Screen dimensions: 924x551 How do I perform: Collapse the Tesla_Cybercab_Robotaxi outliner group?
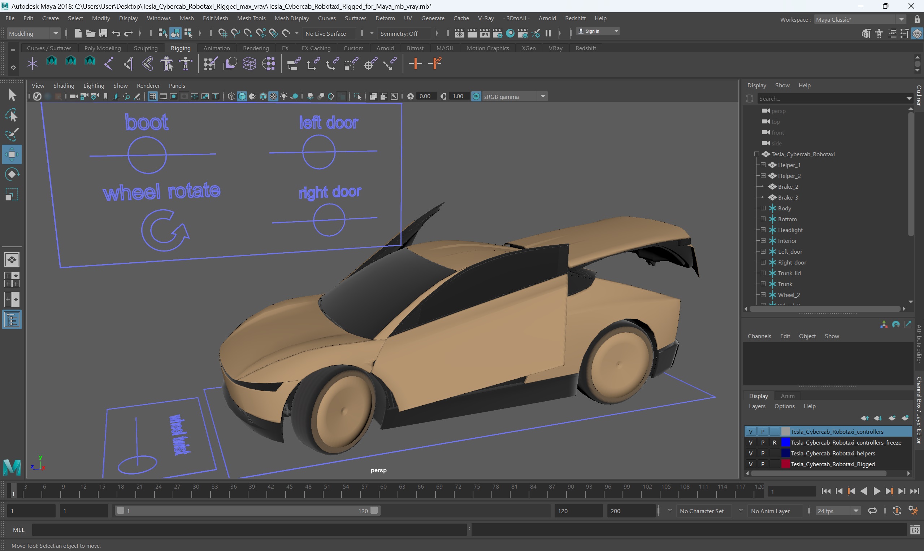pos(756,154)
